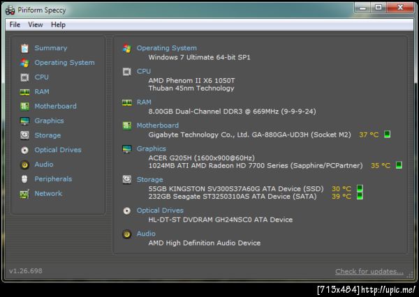This screenshot has width=419, height=297.
Task: Click the disc icon beside the Optical Drives heading
Action: click(x=127, y=211)
